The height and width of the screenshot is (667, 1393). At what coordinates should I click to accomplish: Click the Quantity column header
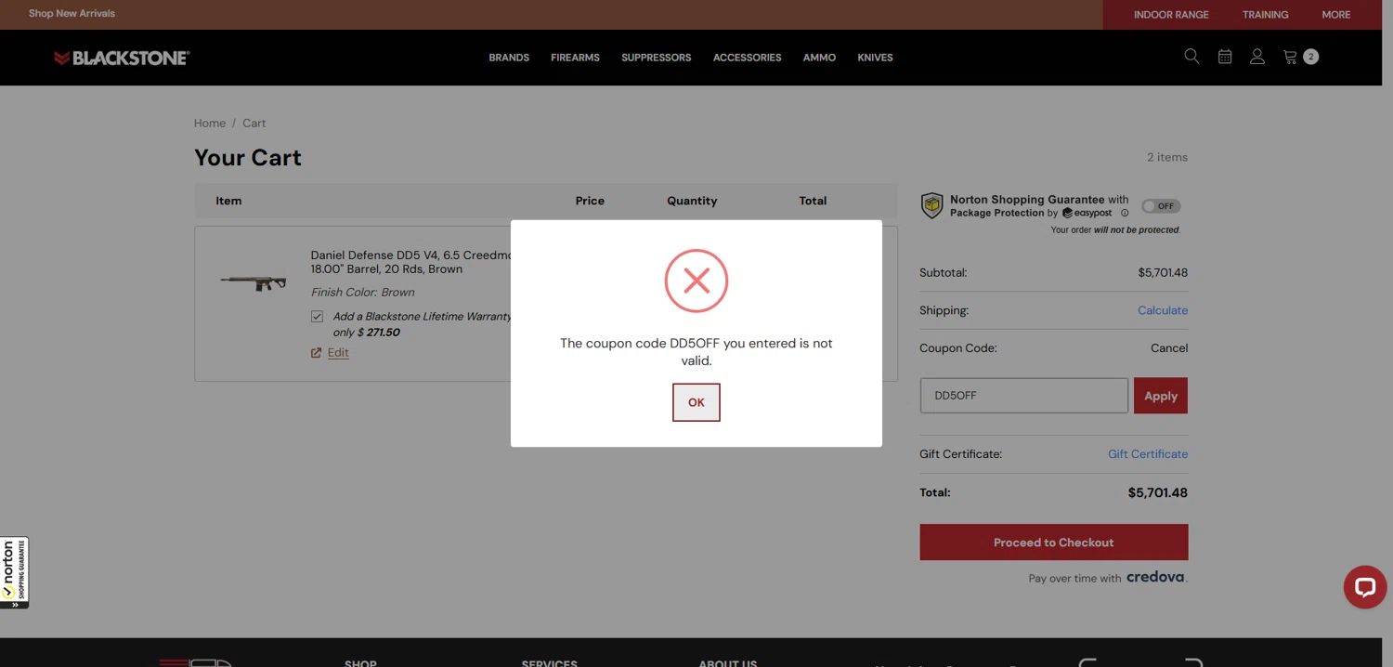coord(692,201)
